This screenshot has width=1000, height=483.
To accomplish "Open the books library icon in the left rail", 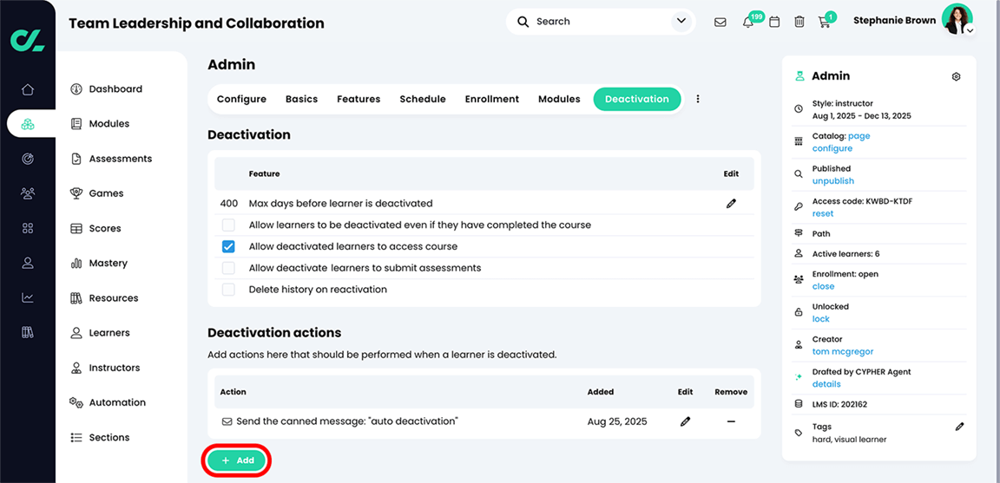I will coord(28,332).
